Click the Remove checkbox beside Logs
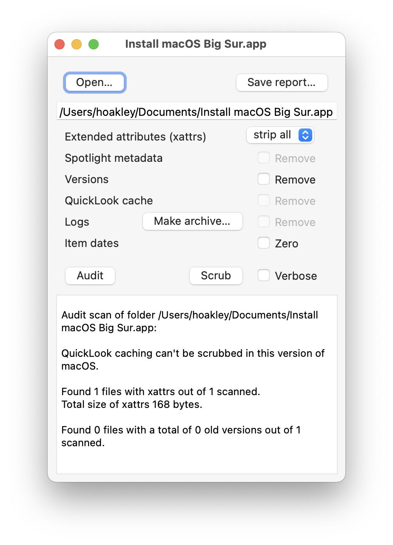 (264, 222)
